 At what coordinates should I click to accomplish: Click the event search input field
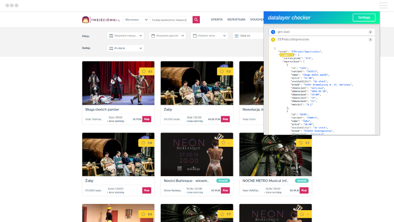pos(171,20)
